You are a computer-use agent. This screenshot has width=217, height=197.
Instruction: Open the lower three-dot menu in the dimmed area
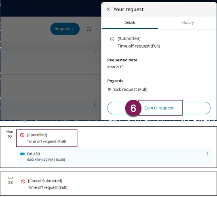[94, 105]
